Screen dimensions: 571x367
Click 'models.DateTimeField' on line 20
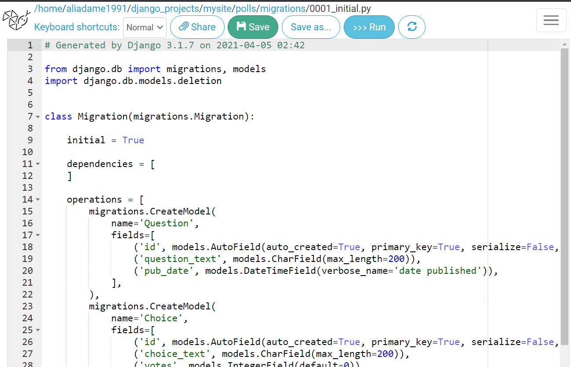[x=261, y=271]
